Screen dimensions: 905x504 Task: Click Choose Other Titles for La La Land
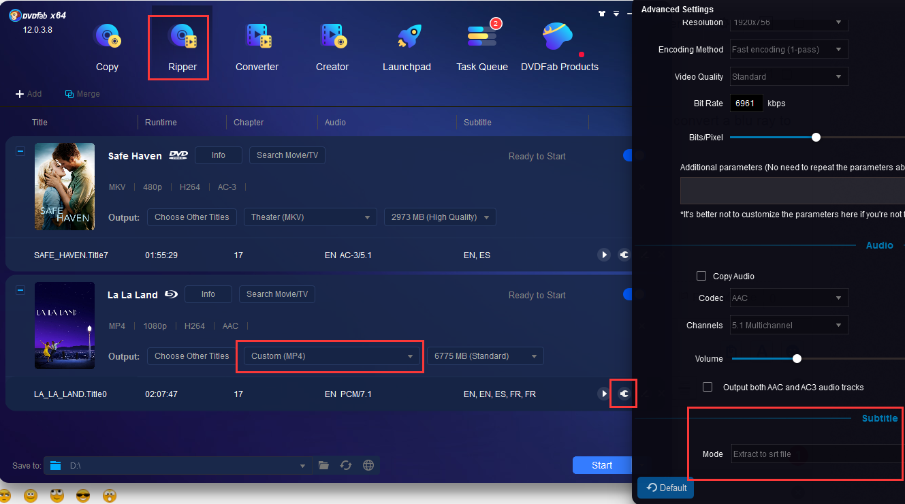click(192, 356)
